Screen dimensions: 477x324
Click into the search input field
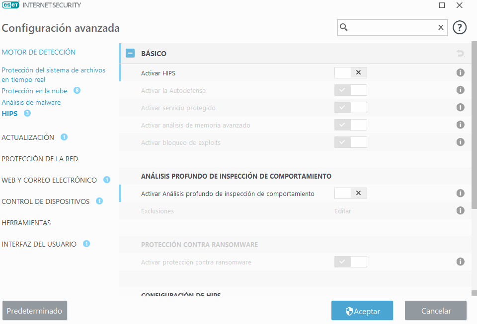tap(393, 28)
